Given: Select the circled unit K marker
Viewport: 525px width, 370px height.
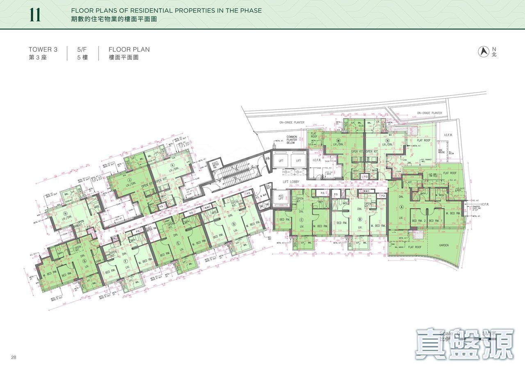Looking at the screenshot, I should (173, 165).
